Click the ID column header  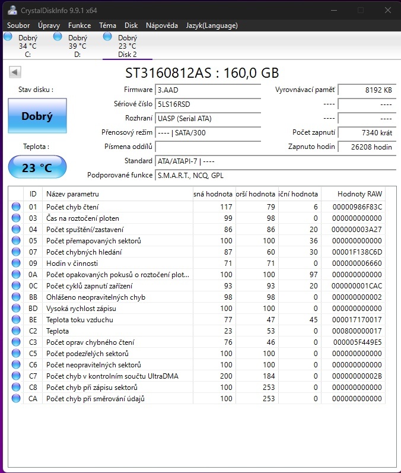(33, 194)
